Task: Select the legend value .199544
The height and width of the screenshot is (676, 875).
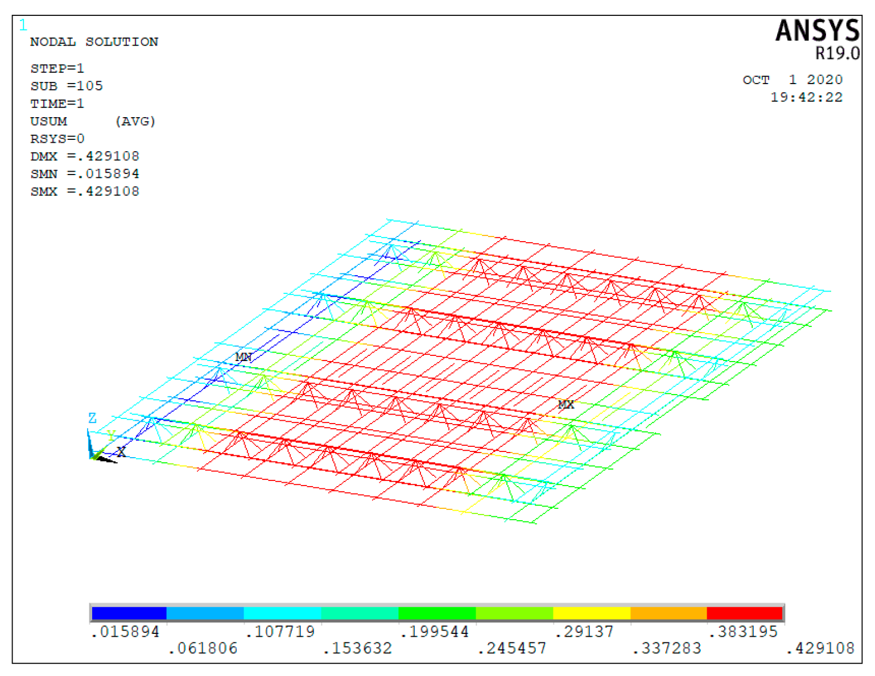Action: point(435,632)
